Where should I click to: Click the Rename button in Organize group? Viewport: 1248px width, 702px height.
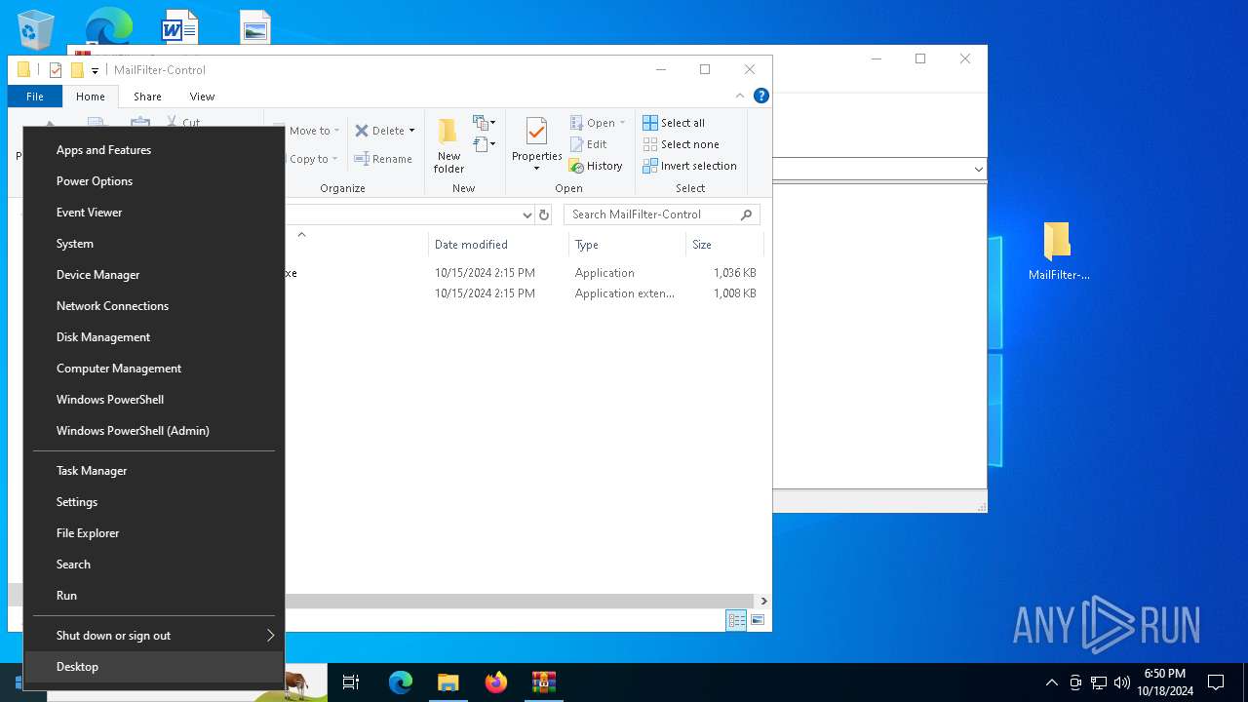[383, 159]
